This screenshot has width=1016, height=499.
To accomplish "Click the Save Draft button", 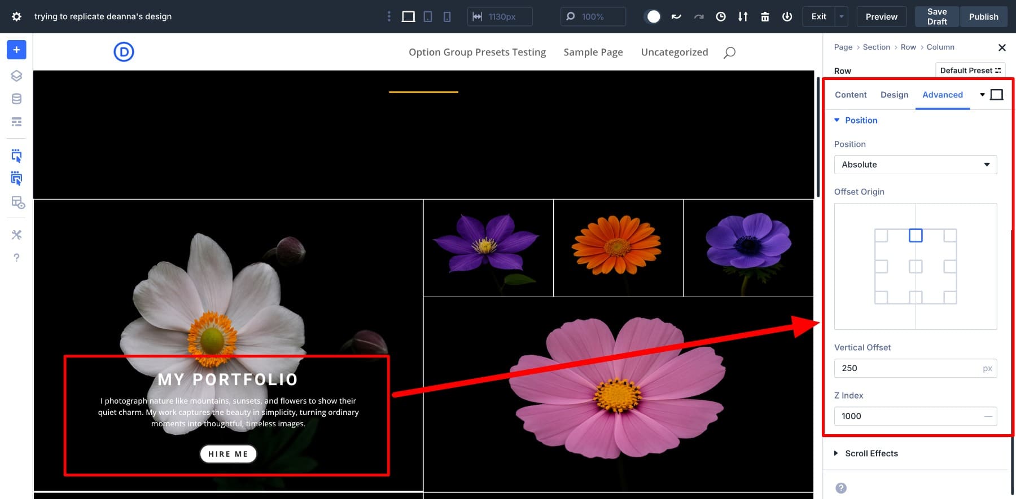I will pos(936,16).
